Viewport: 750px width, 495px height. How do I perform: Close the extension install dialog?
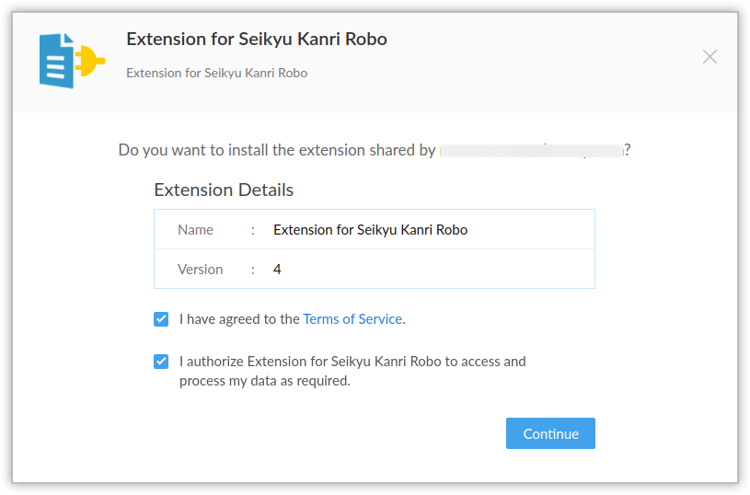pyautogui.click(x=710, y=57)
